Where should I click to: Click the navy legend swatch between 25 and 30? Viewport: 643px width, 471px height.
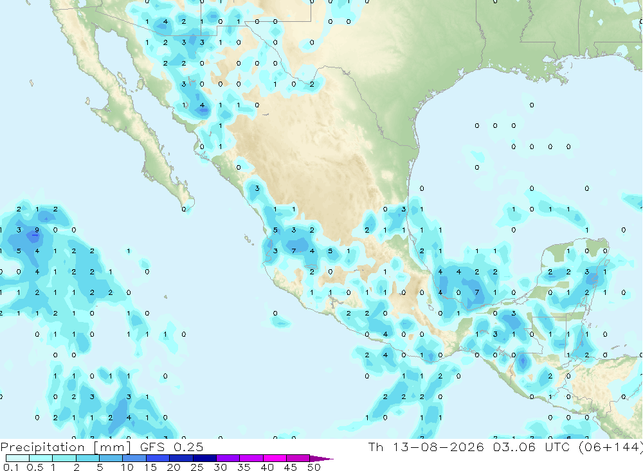pyautogui.click(x=204, y=458)
